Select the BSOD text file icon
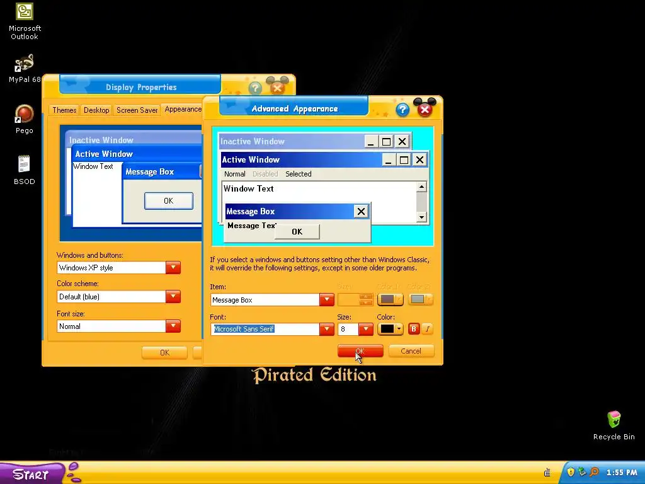The height and width of the screenshot is (484, 645). point(25,170)
